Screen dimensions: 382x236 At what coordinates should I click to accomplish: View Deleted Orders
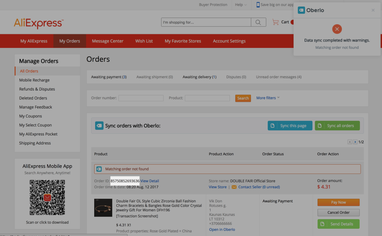point(33,98)
